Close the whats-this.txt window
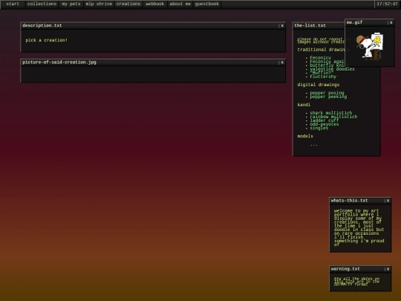Viewport: 401px width, 301px height. click(x=388, y=201)
